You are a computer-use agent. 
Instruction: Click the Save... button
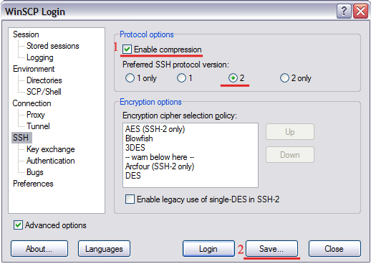pyautogui.click(x=271, y=249)
